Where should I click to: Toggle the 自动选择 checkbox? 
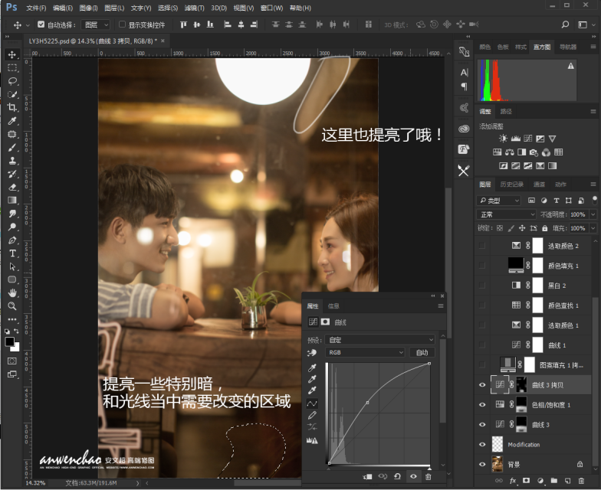pos(41,24)
